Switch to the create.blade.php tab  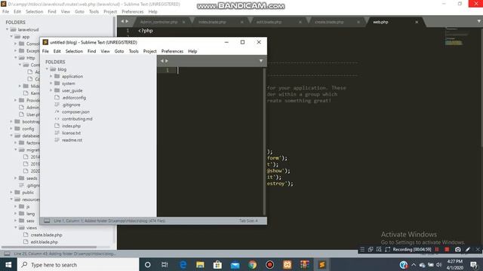pyautogui.click(x=329, y=22)
